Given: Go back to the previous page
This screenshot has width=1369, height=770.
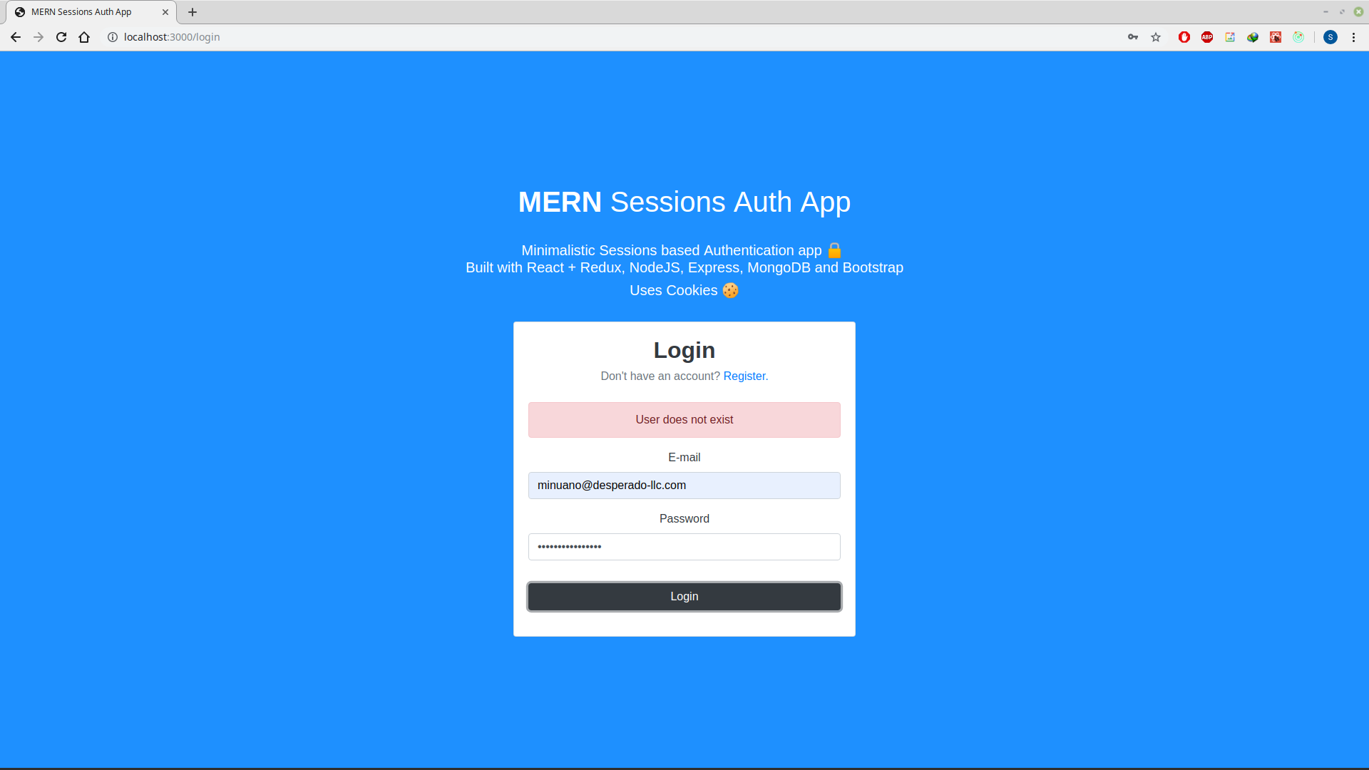Looking at the screenshot, I should click(16, 37).
